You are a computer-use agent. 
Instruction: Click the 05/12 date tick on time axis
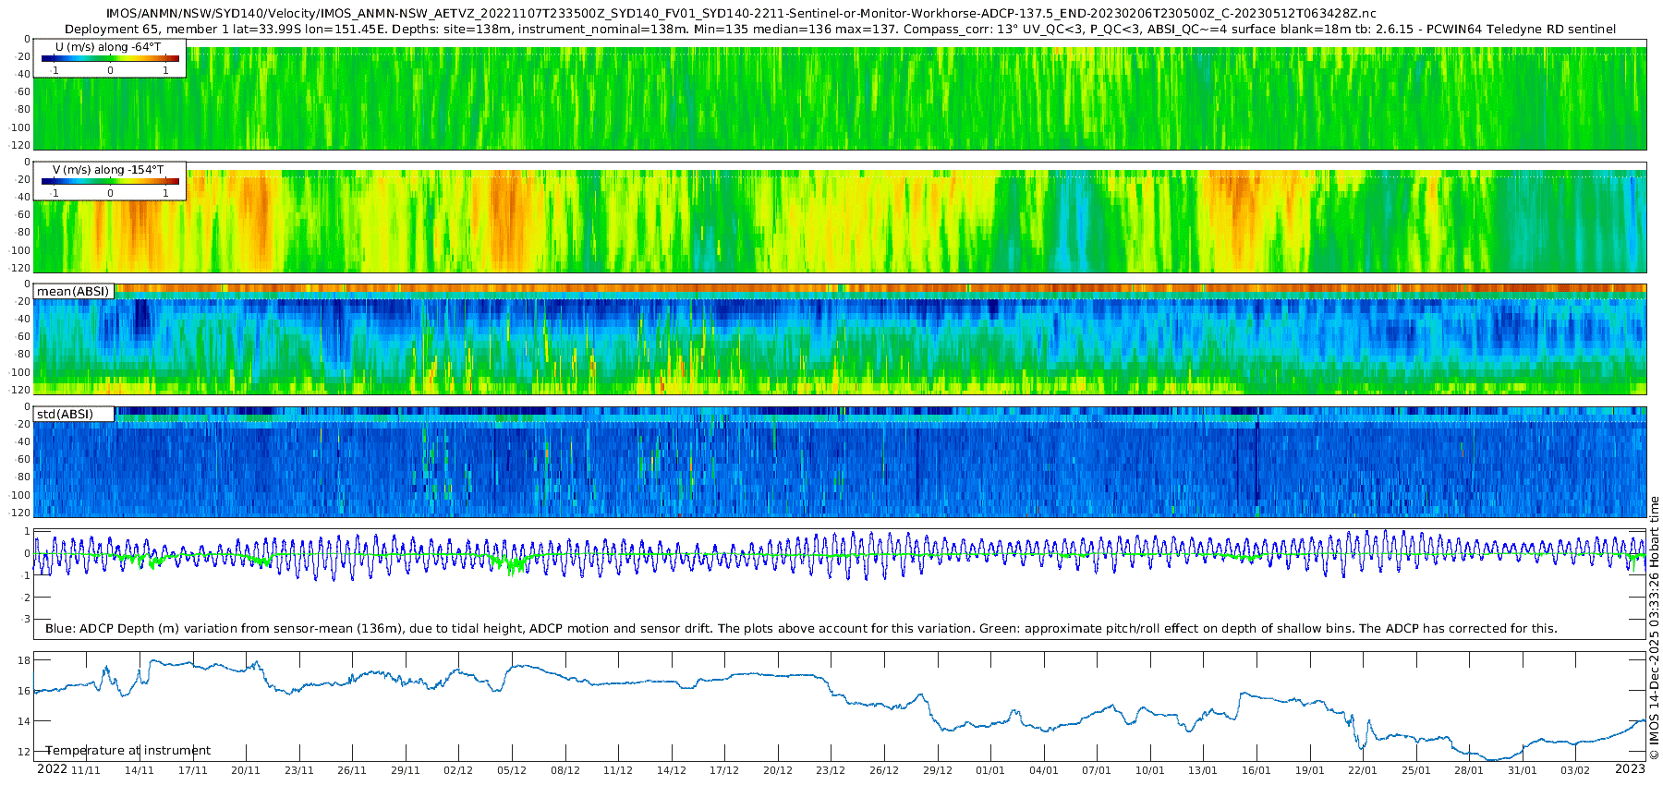[512, 770]
